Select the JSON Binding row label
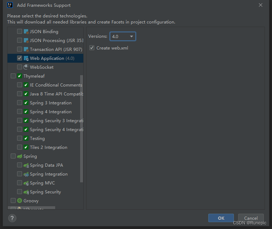Viewport: 272px width, 229px height. [44, 32]
